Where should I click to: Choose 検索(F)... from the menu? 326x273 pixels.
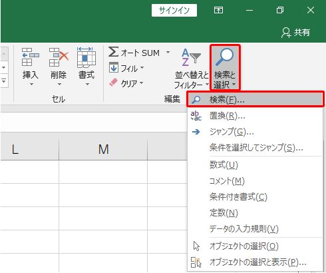255,99
